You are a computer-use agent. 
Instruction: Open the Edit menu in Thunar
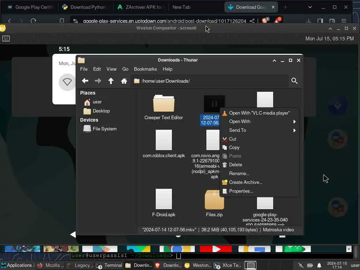(97, 69)
